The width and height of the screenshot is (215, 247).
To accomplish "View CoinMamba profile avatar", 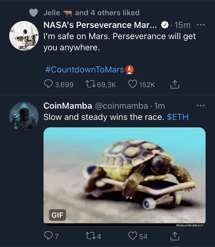I will [x=24, y=116].
